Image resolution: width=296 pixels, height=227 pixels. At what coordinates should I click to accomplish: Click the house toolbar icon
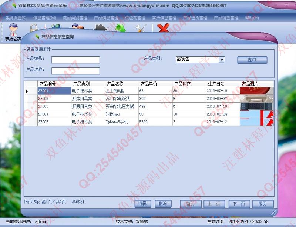point(100,28)
